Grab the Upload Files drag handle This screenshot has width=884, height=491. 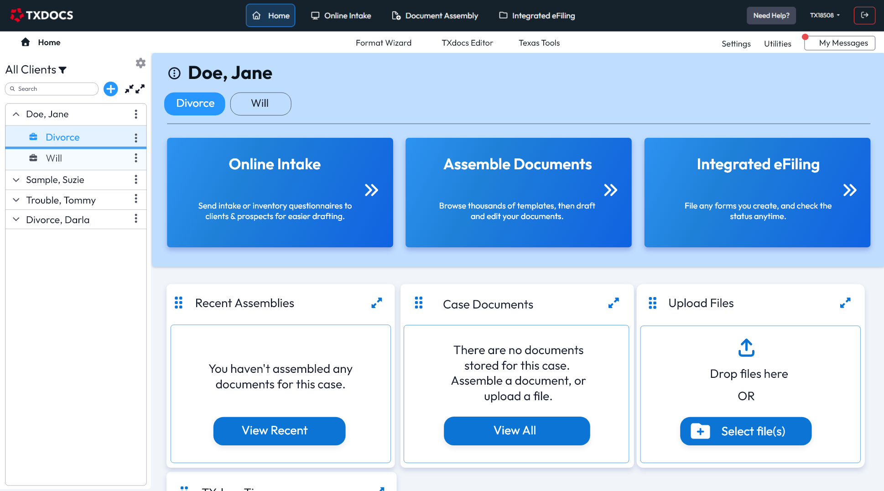(652, 303)
